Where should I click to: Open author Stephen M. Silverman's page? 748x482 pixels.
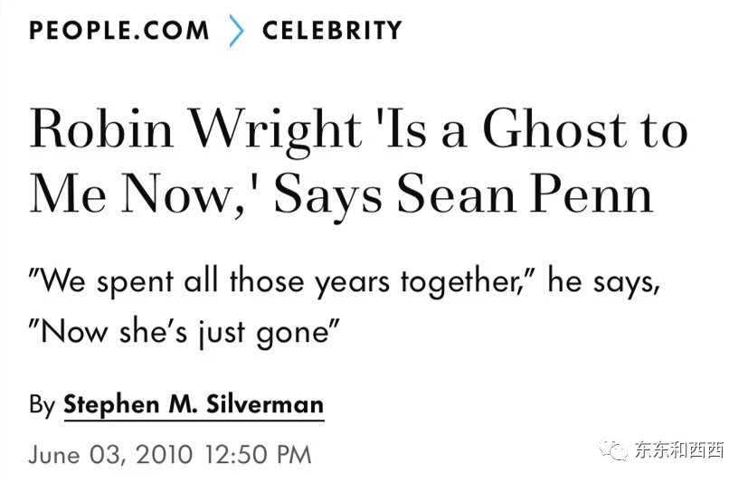[x=193, y=404]
